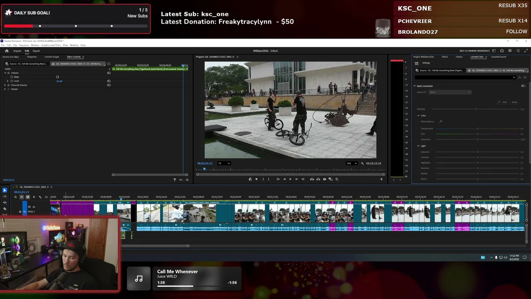531x299 pixels.
Task: Collapse the Basic Correction section
Action: pyautogui.click(x=414, y=86)
